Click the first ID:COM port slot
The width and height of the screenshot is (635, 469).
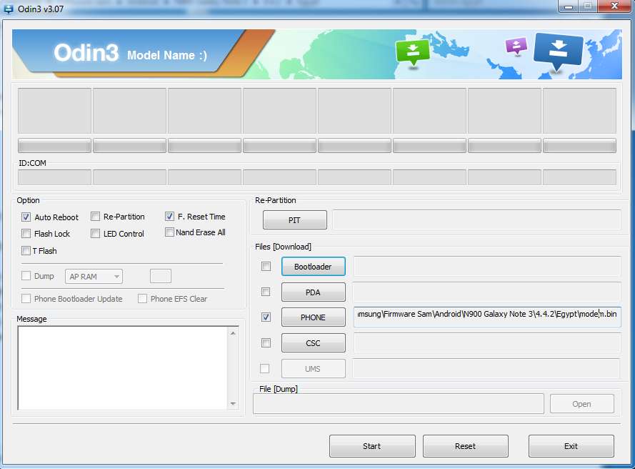pos(55,177)
